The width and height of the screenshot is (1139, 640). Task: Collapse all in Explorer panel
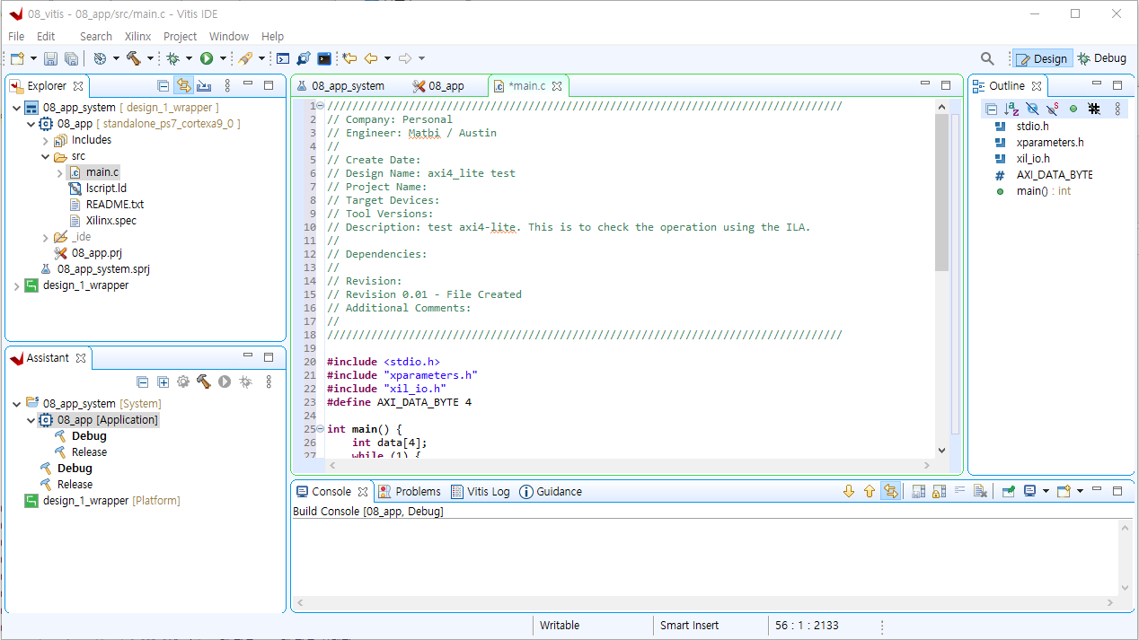pos(163,86)
